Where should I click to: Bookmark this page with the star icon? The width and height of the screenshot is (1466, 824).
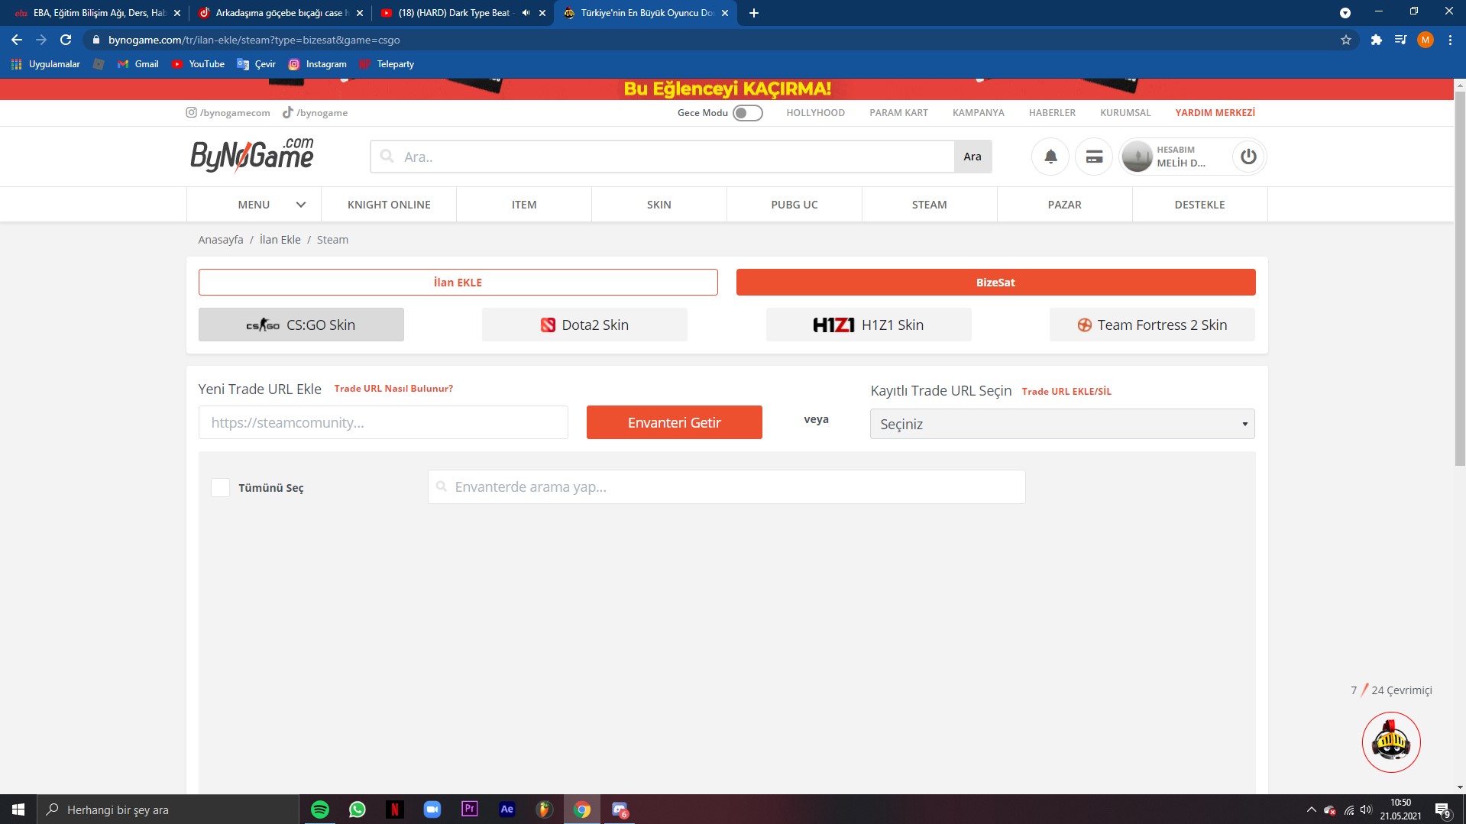[x=1345, y=40]
